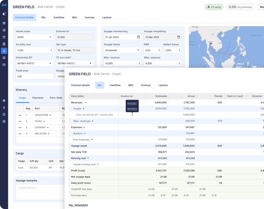
Task: Open the mail envelope icon in the sidebar
Action: click(x=4, y=65)
